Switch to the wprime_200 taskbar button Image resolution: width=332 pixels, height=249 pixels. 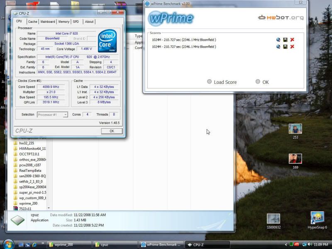click(69, 245)
